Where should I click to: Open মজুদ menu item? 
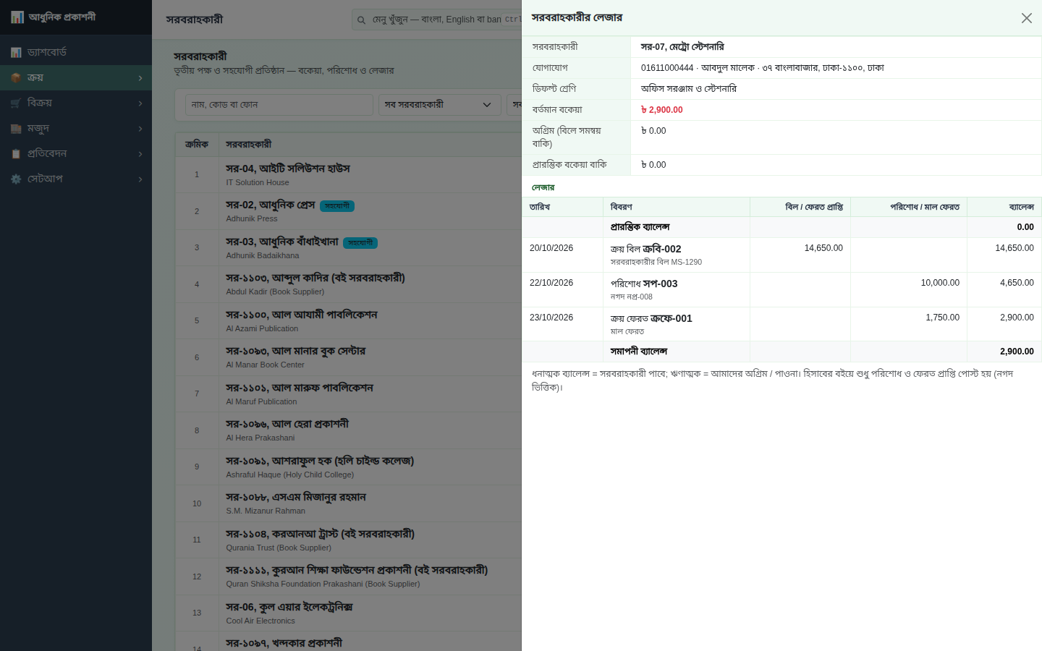pos(76,128)
